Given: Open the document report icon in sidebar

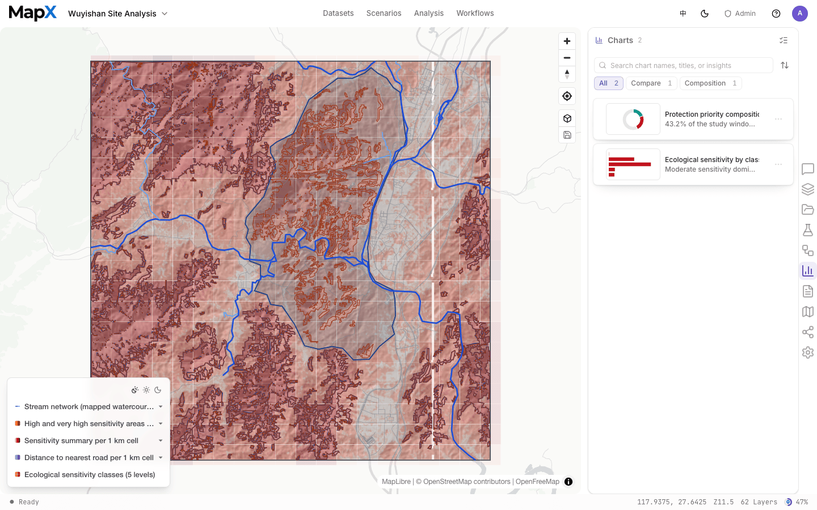Looking at the screenshot, I should 808,291.
